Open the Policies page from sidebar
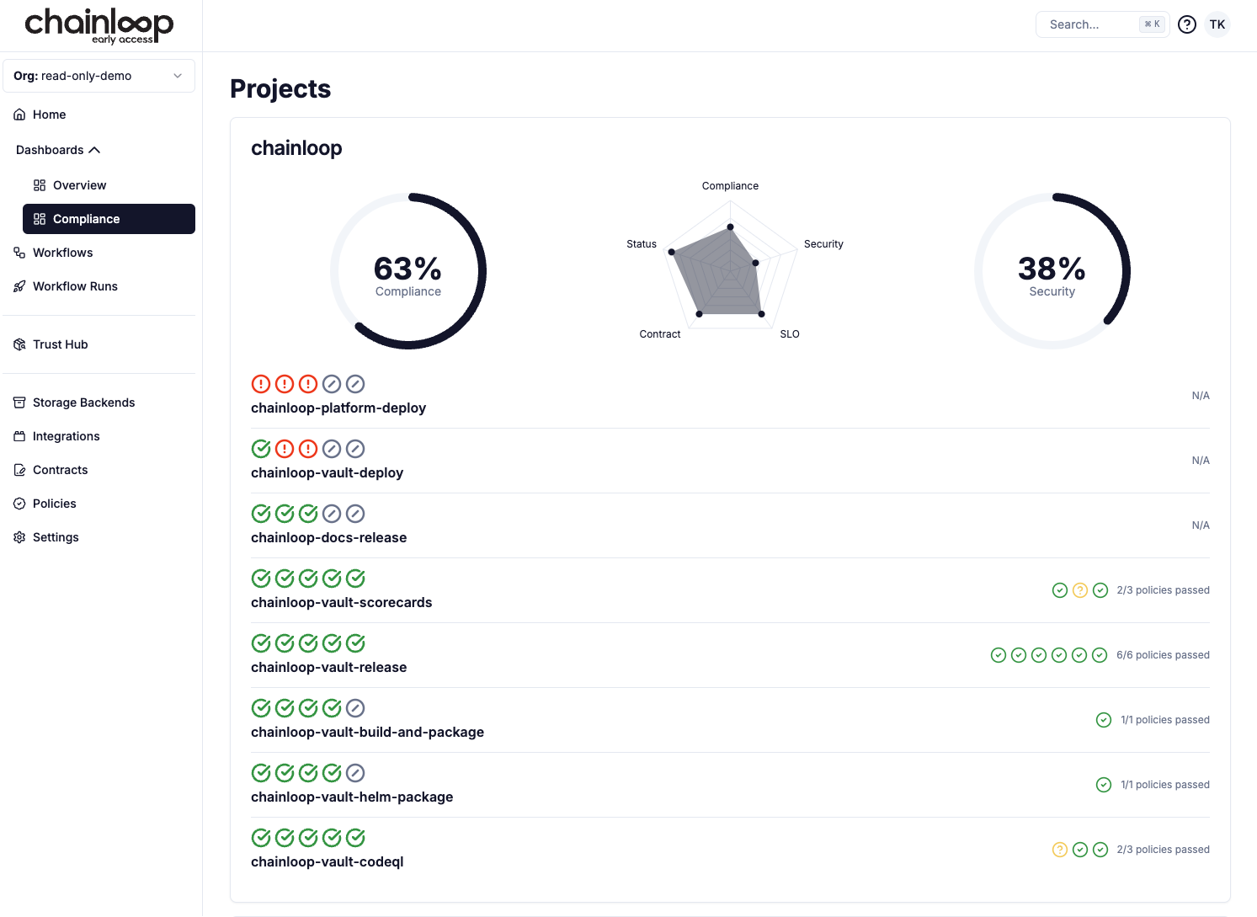 tap(54, 504)
